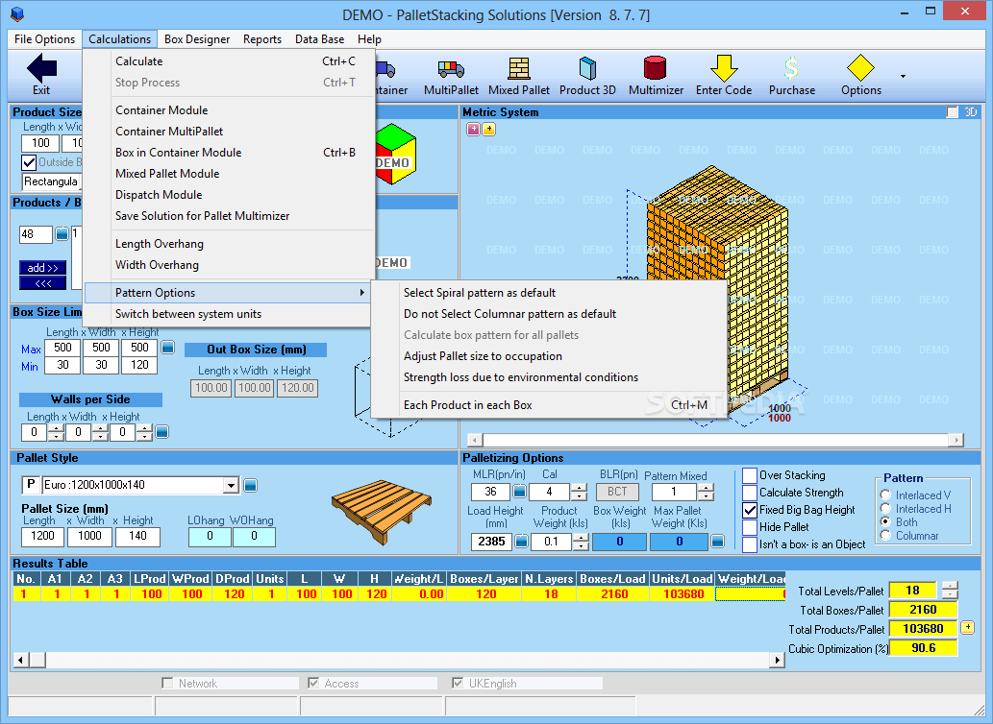
Task: Open the Data Base menu
Action: tap(319, 39)
